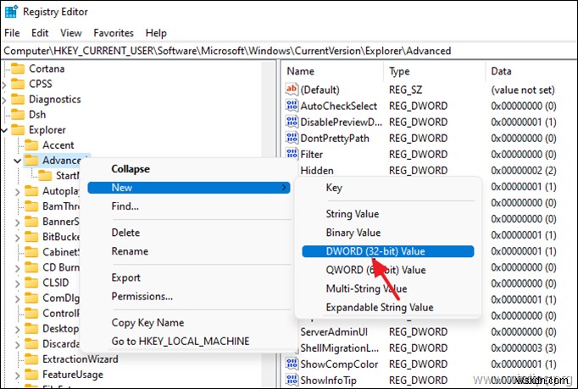578x389 pixels.
Task: Click the ShowCompColor DWORD icon
Action: (292, 364)
